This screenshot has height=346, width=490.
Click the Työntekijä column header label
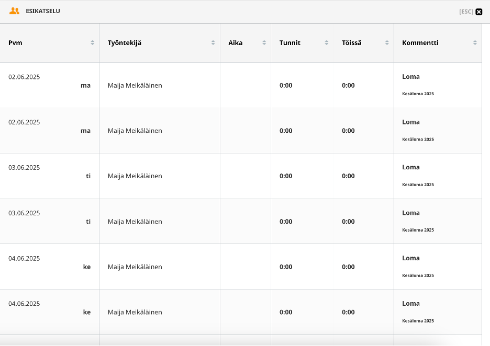(125, 43)
